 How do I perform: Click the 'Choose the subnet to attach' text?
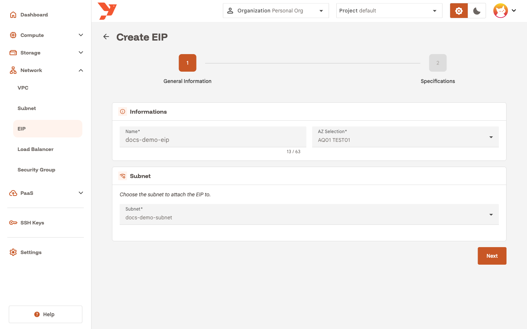(x=165, y=194)
